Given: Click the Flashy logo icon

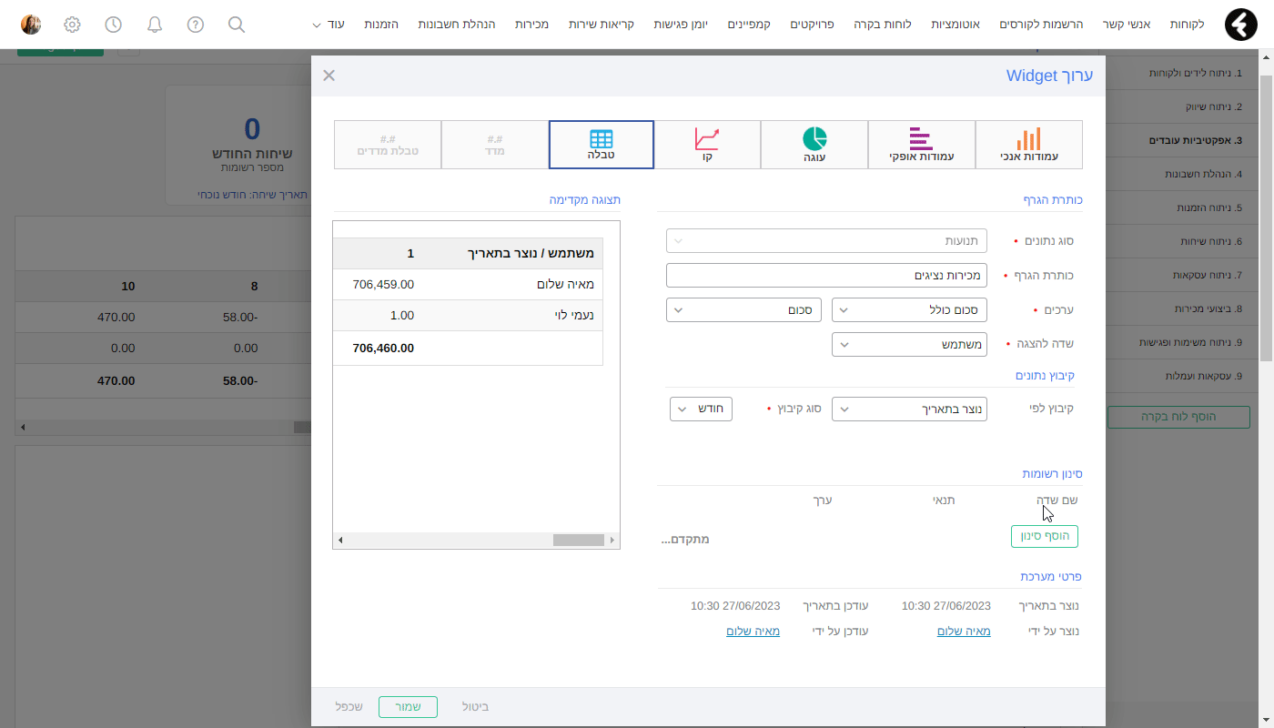Looking at the screenshot, I should 1240,25.
